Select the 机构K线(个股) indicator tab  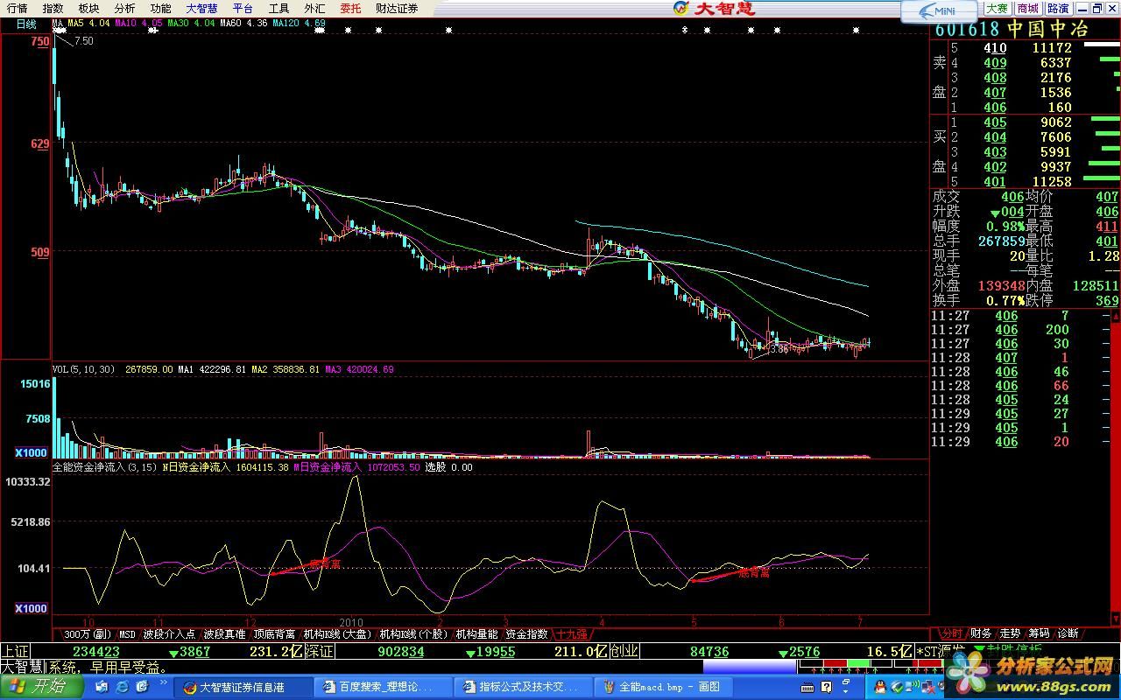412,633
